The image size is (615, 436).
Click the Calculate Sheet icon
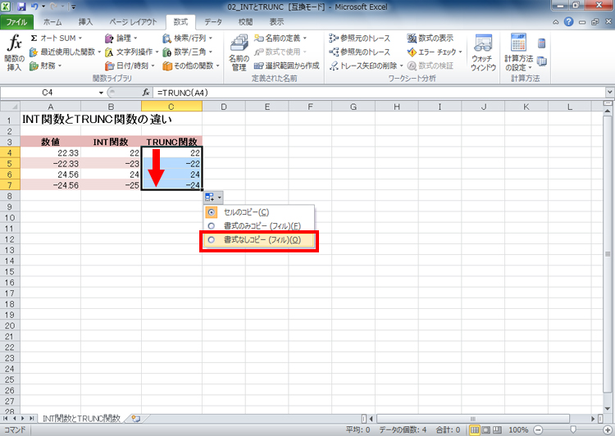(x=542, y=61)
